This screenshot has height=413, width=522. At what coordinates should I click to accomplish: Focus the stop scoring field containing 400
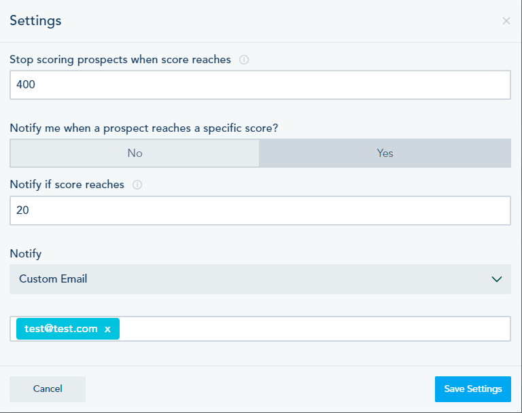[x=260, y=85]
